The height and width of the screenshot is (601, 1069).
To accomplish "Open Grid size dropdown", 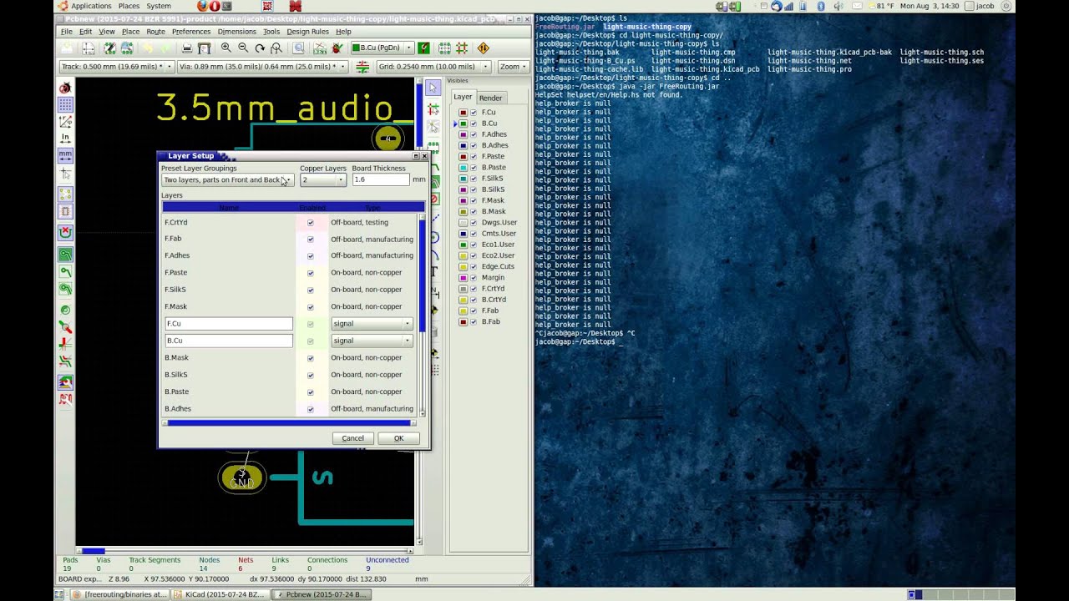I will pyautogui.click(x=434, y=67).
